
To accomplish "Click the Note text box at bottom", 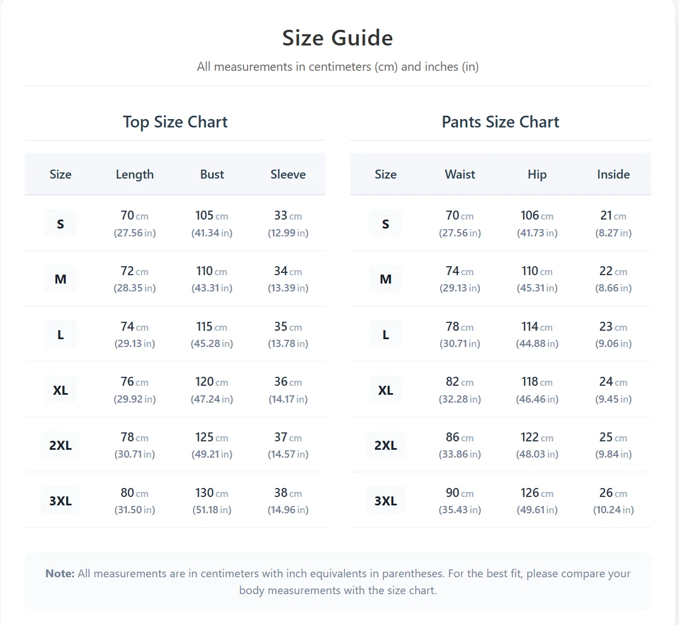I will tap(337, 582).
